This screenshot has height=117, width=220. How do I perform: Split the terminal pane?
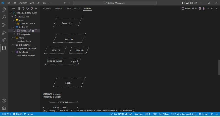point(200,9)
